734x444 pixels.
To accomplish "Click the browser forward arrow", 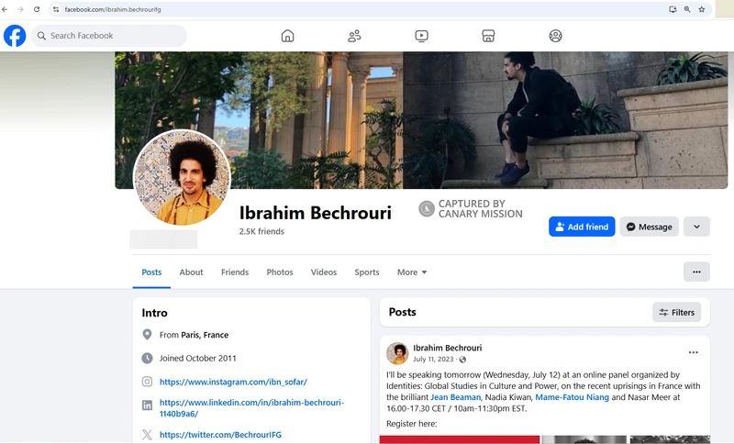I will (20, 9).
